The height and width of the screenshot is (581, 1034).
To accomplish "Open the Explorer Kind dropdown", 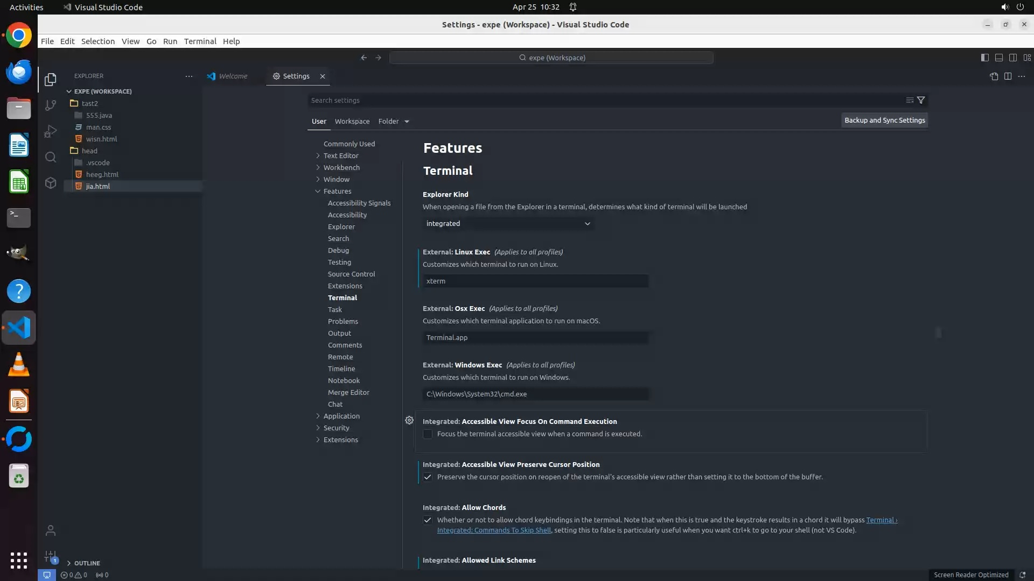I will tap(508, 223).
